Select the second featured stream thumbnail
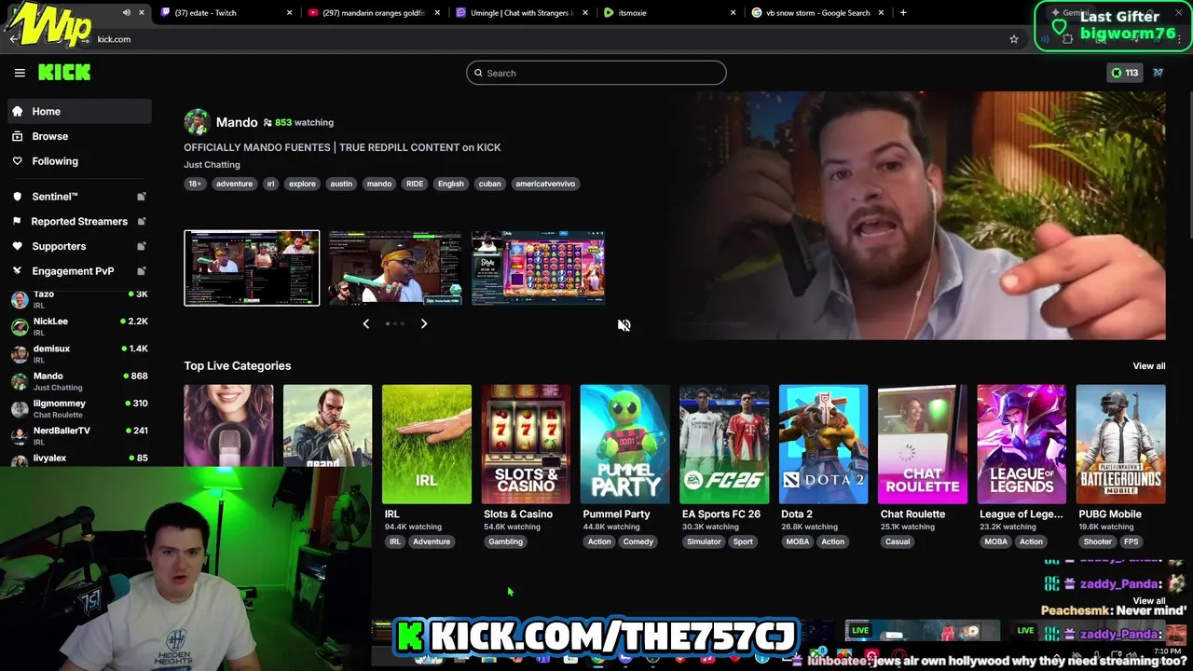Viewport: 1193px width, 671px height. [x=395, y=268]
